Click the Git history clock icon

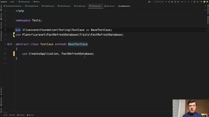click(x=195, y=2)
